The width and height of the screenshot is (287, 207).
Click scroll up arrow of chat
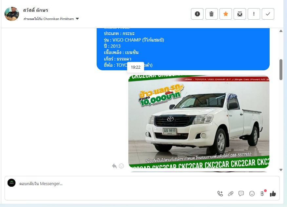coord(281,31)
